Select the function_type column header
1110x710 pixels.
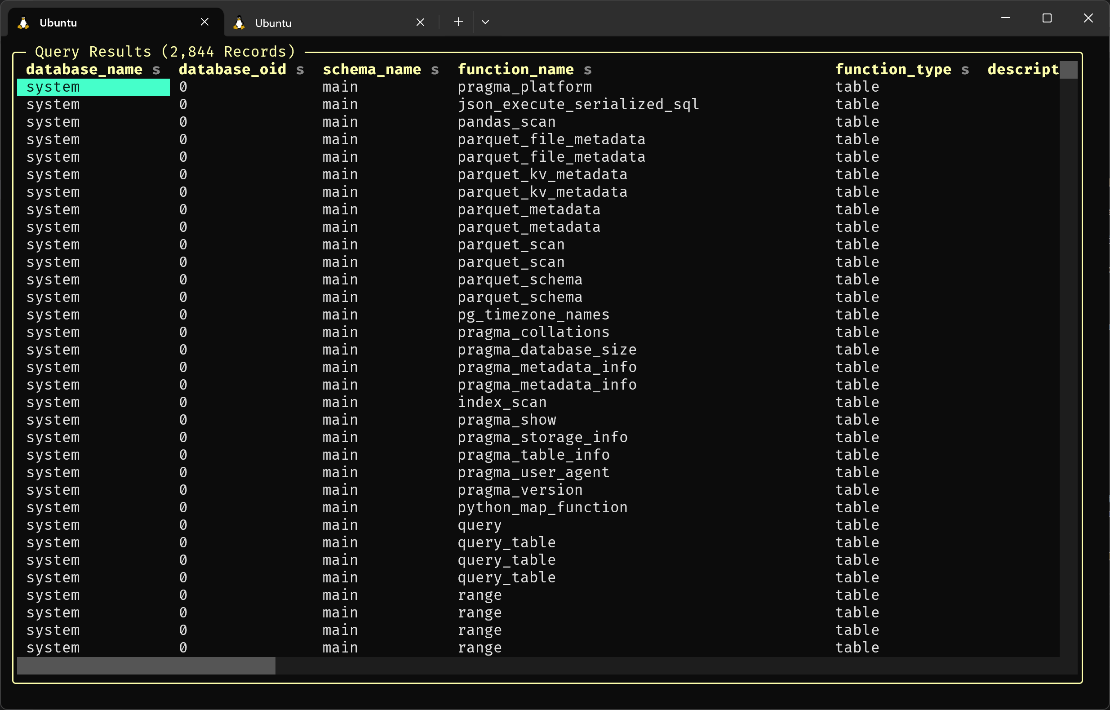893,70
